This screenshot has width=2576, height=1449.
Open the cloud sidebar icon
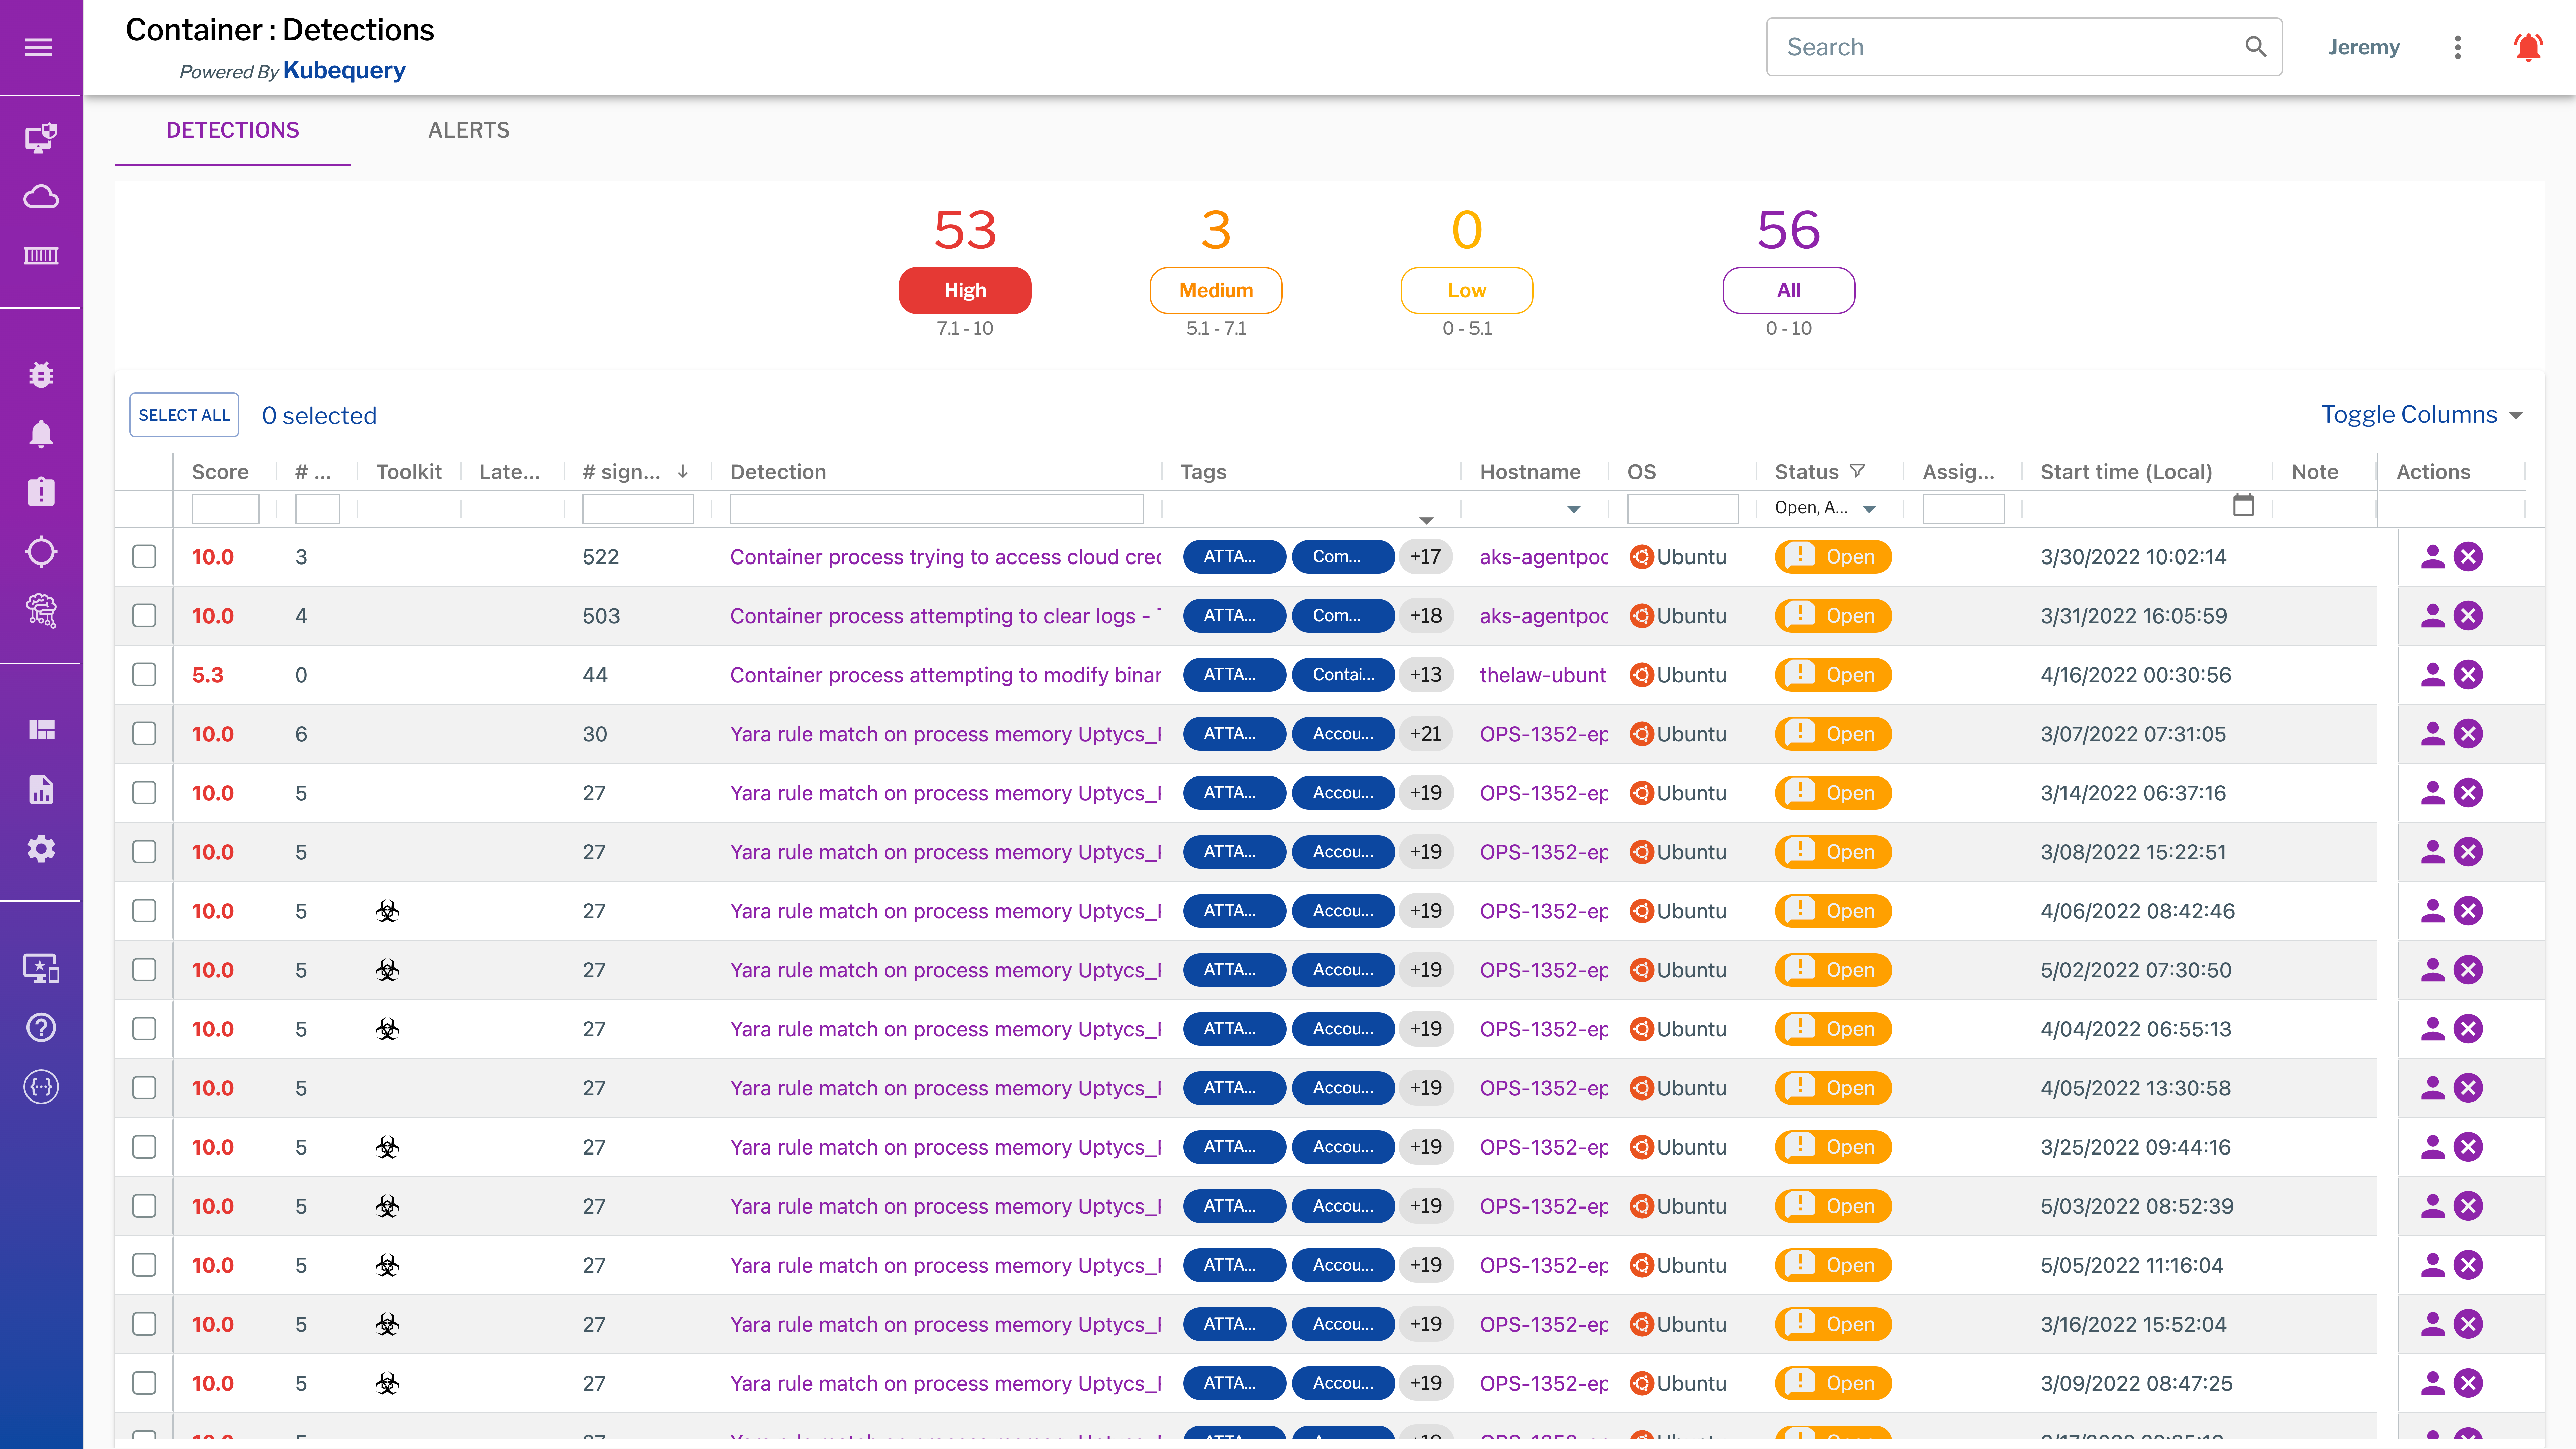[x=41, y=197]
